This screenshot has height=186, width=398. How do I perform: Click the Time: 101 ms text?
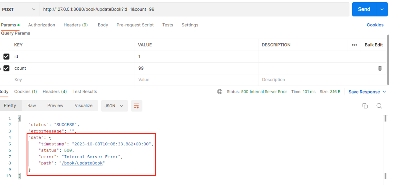pyautogui.click(x=303, y=92)
